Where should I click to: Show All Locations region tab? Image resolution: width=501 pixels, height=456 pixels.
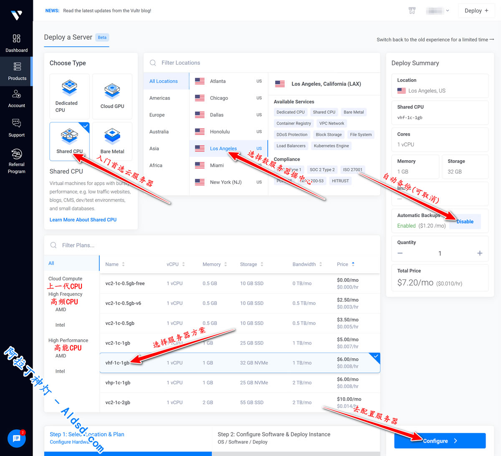[x=166, y=81]
